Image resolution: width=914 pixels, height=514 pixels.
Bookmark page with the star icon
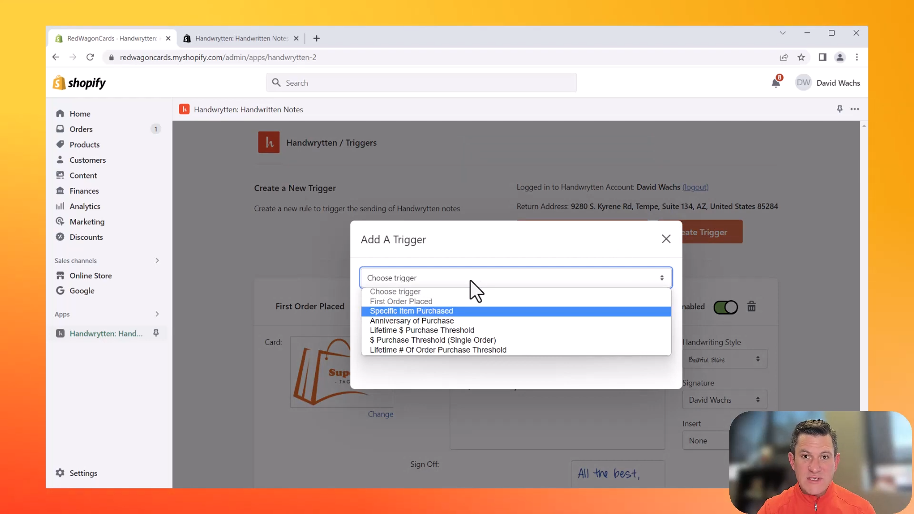click(801, 57)
